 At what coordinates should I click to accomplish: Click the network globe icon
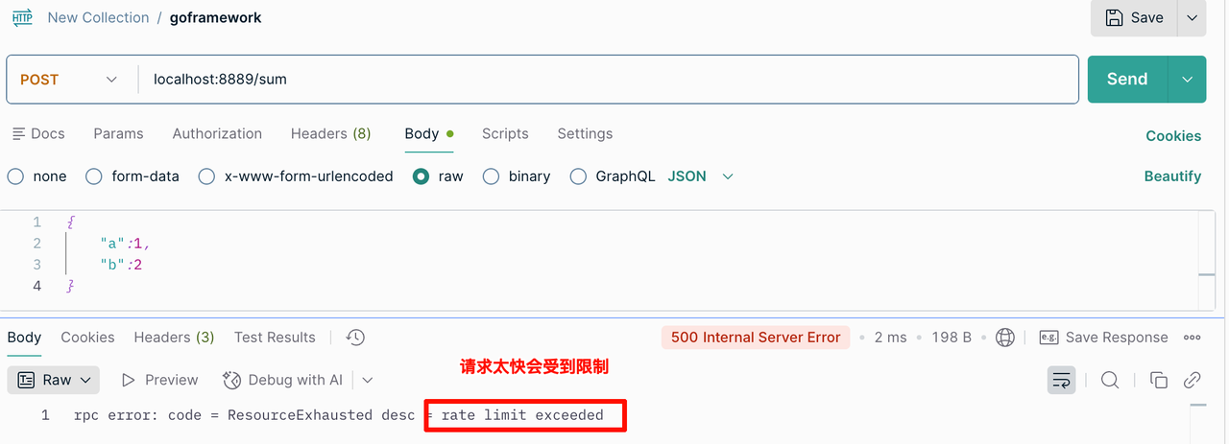point(1005,338)
